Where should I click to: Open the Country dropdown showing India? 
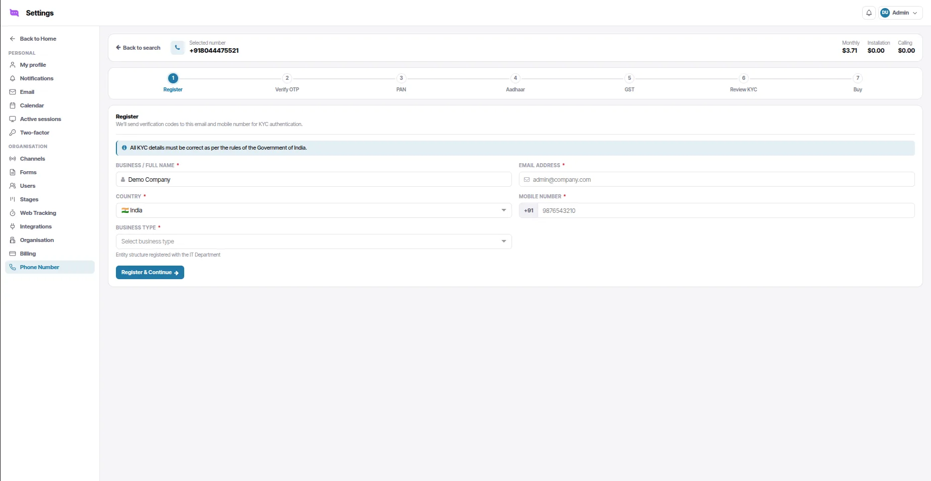tap(314, 210)
